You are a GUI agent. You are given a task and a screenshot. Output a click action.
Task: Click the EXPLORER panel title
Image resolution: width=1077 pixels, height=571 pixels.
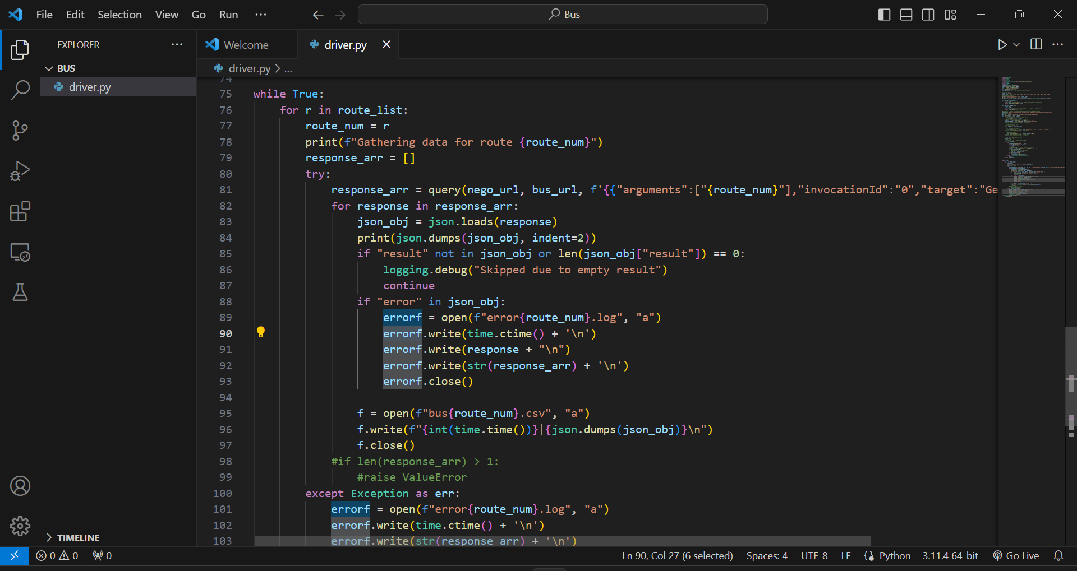click(78, 45)
